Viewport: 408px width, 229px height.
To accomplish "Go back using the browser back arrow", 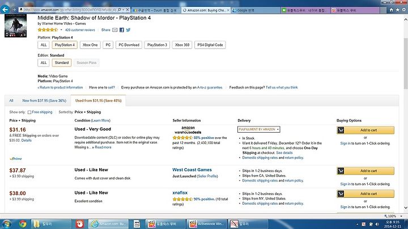I will click(5, 10).
